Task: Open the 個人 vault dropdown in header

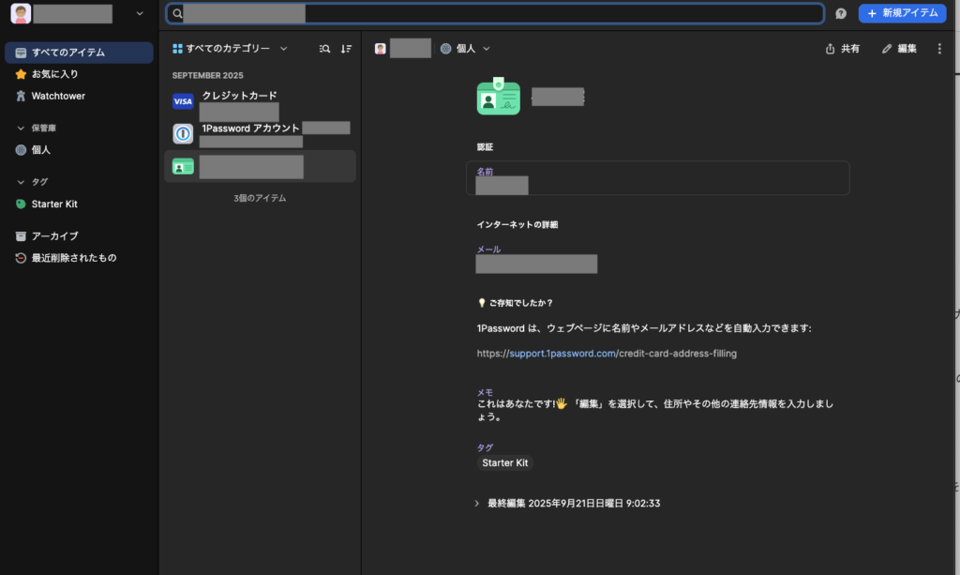Action: (466, 49)
